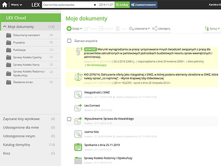Click the green Szukaj search button
The image size is (221, 166).
122,5
